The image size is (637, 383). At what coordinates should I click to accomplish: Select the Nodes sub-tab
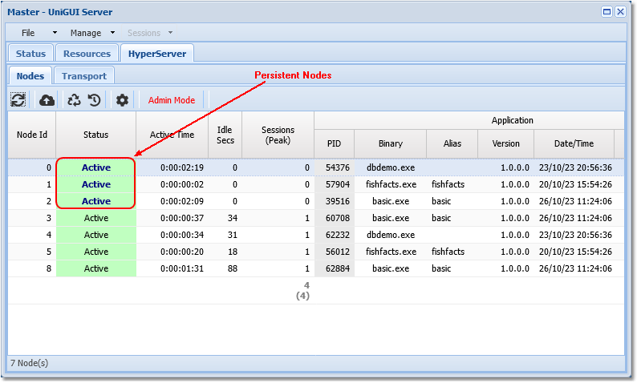pyautogui.click(x=30, y=76)
